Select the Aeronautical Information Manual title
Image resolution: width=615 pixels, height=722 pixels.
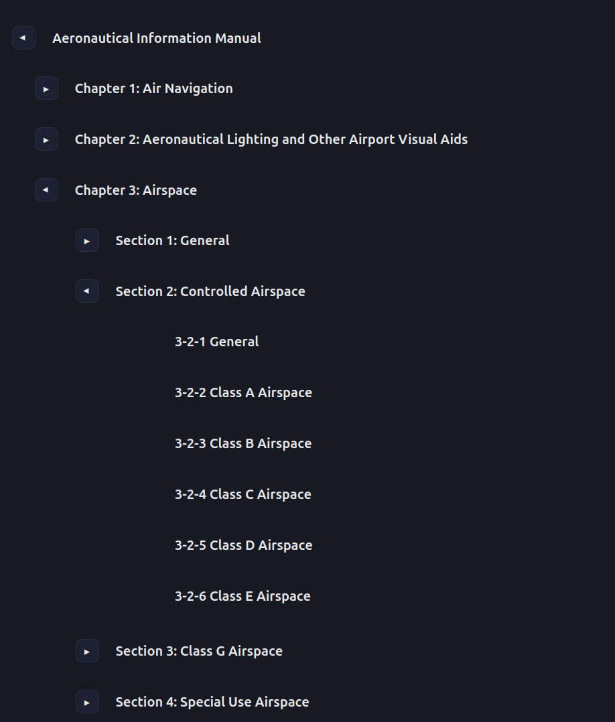157,38
